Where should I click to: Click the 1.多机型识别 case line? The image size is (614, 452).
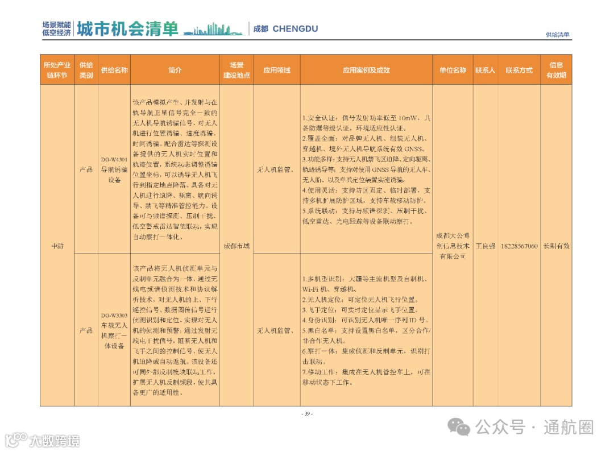point(367,284)
